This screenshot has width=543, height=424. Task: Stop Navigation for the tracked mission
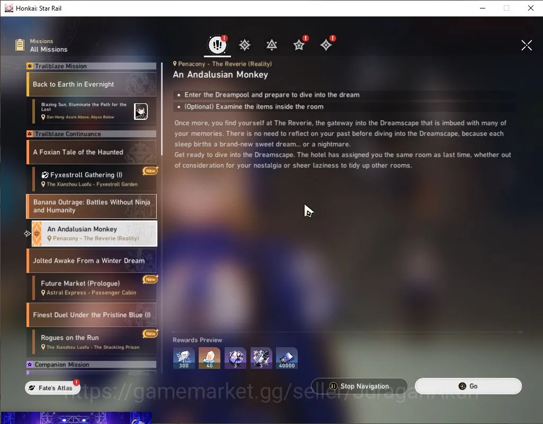click(x=359, y=386)
